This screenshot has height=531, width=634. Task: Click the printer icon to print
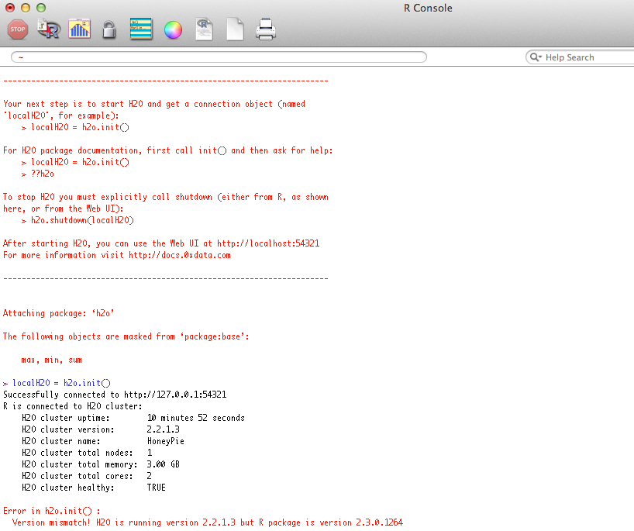[265, 30]
